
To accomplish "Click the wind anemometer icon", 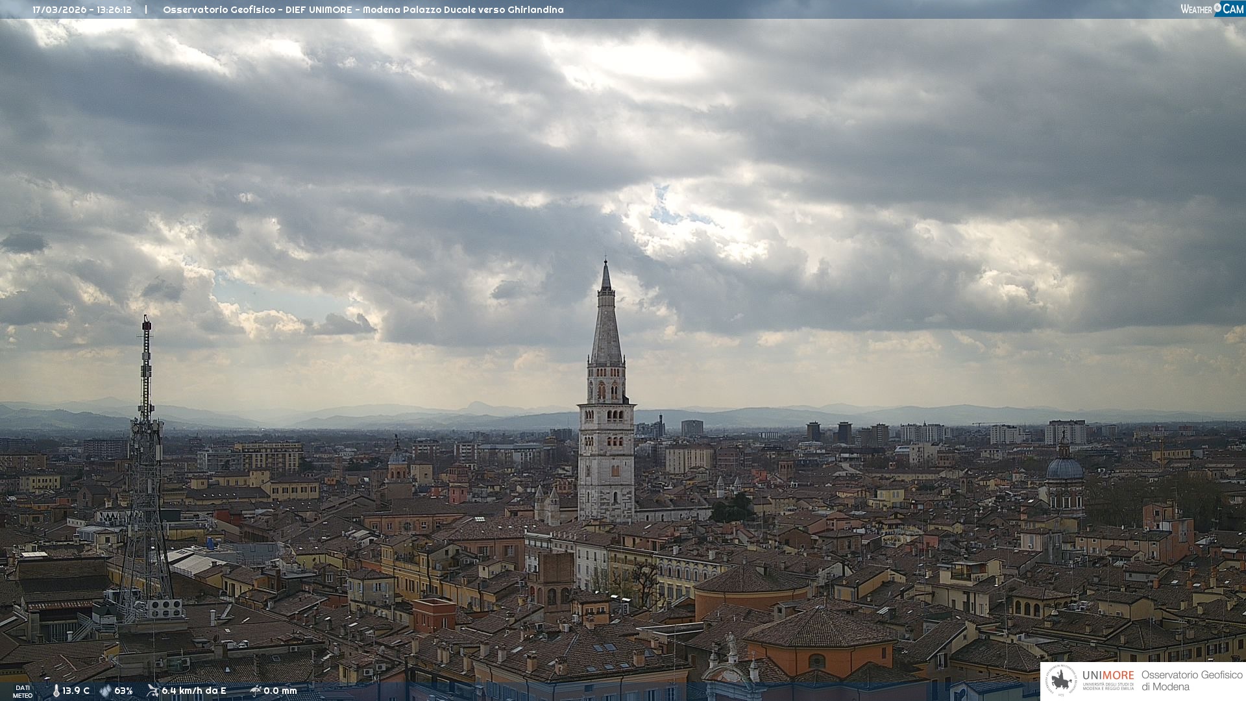I will (x=153, y=691).
